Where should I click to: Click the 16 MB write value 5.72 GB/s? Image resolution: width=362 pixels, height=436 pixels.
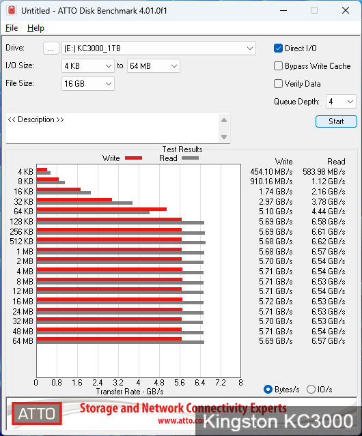tap(276, 302)
